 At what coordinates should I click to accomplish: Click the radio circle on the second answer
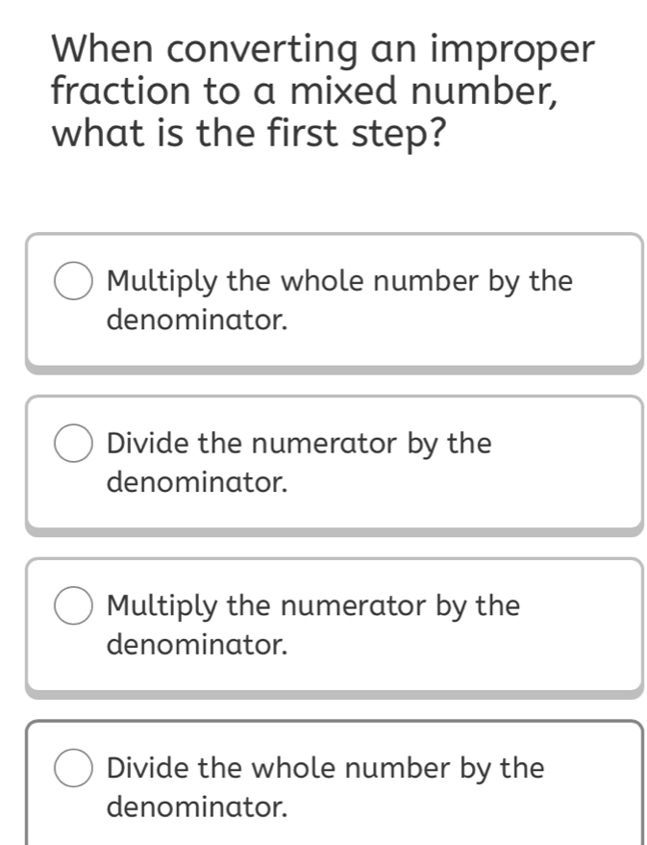coord(75,444)
